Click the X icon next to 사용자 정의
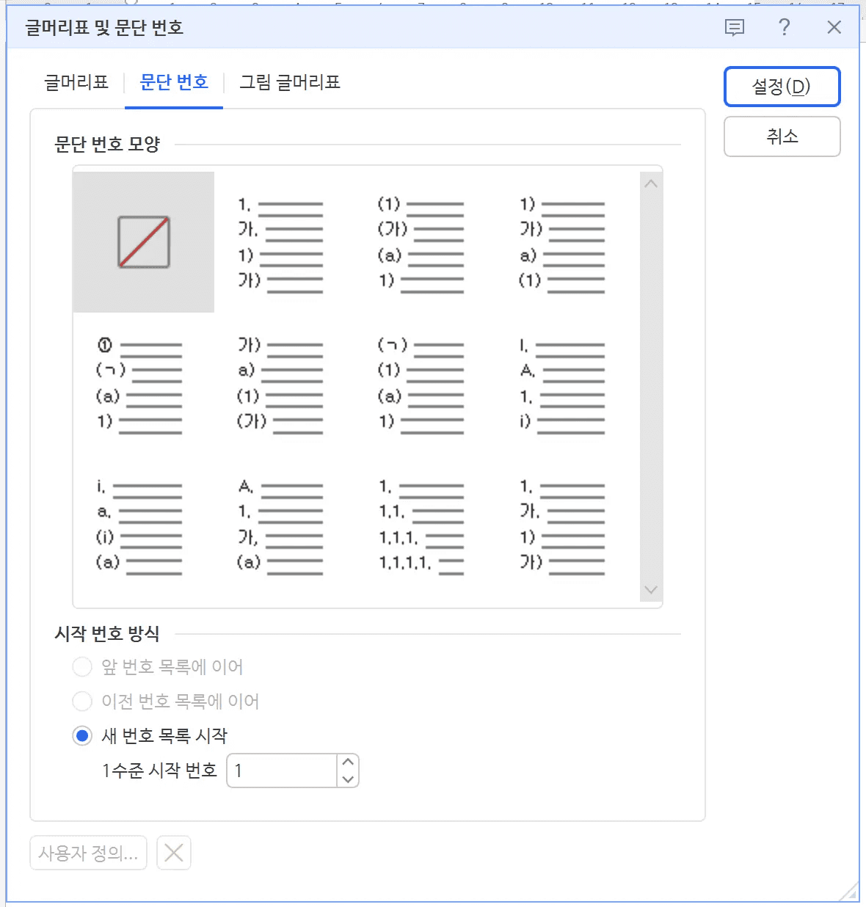Viewport: 866px width, 907px height. click(x=174, y=853)
